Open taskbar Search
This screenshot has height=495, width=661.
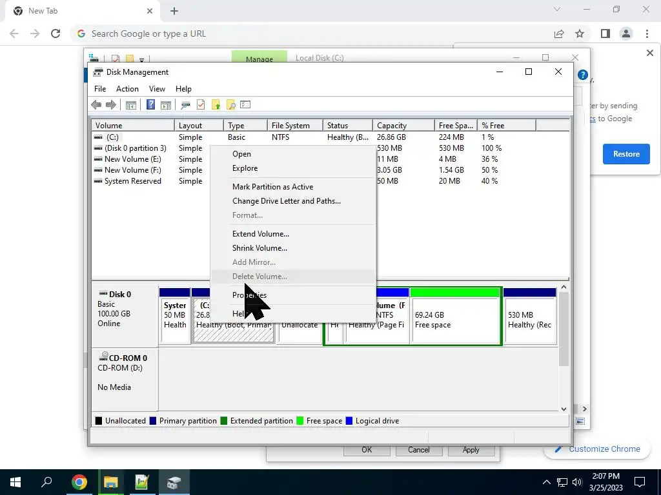tap(46, 482)
